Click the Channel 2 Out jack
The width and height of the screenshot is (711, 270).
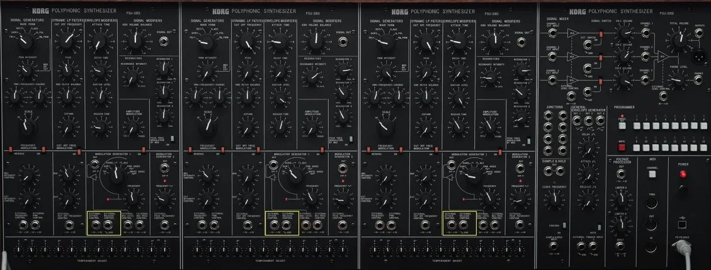pos(646,57)
